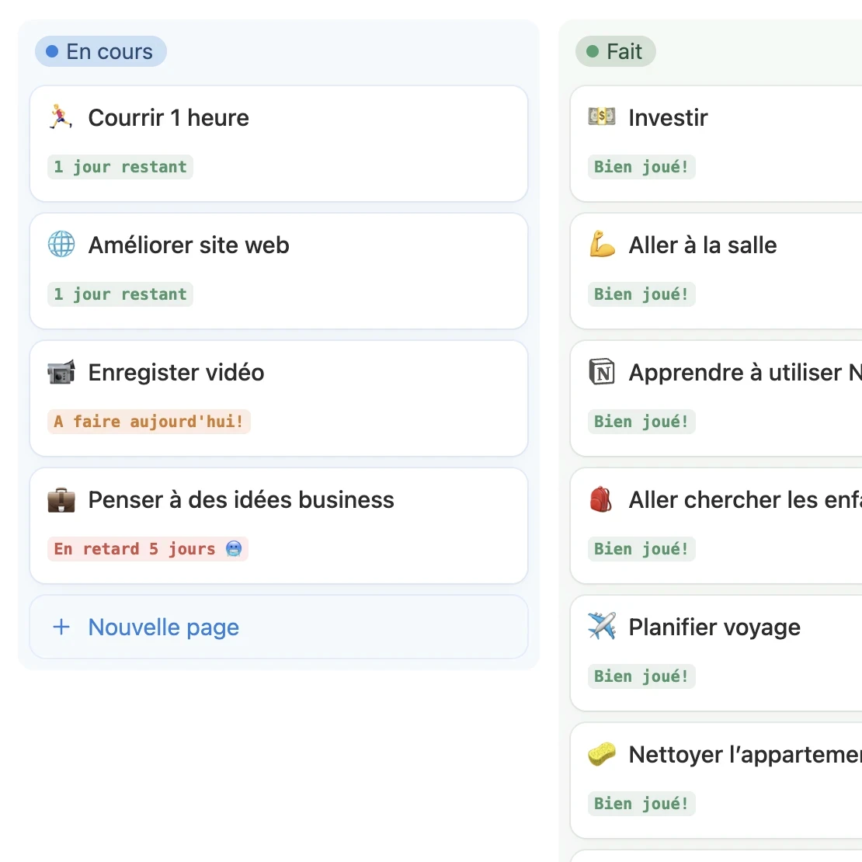Click Bien joué! tag on Aller chercher card
The height and width of the screenshot is (862, 862).
(x=641, y=548)
